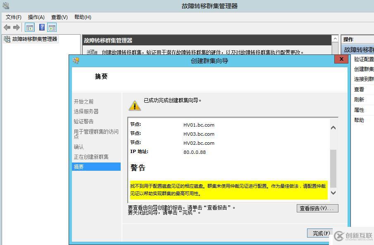Click the 警告 heading in report
374x245 pixels.
coord(138,167)
